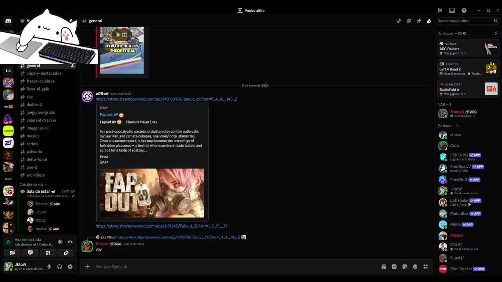Open the inbox icon in title bar
The width and height of the screenshot is (502, 282).
(452, 11)
